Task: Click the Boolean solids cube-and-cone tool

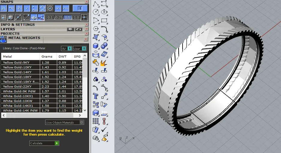Action: [x=96, y=138]
